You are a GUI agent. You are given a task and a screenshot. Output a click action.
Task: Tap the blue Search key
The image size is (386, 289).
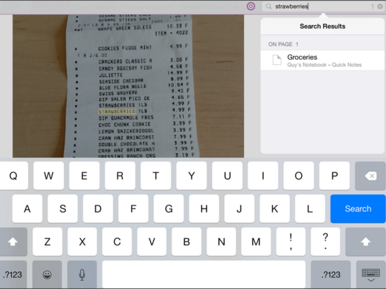tap(358, 209)
